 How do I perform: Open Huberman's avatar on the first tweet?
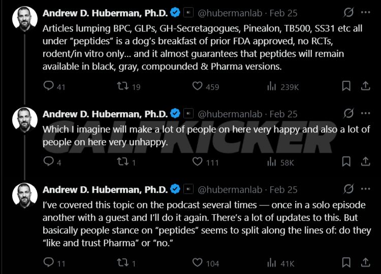point(24,18)
